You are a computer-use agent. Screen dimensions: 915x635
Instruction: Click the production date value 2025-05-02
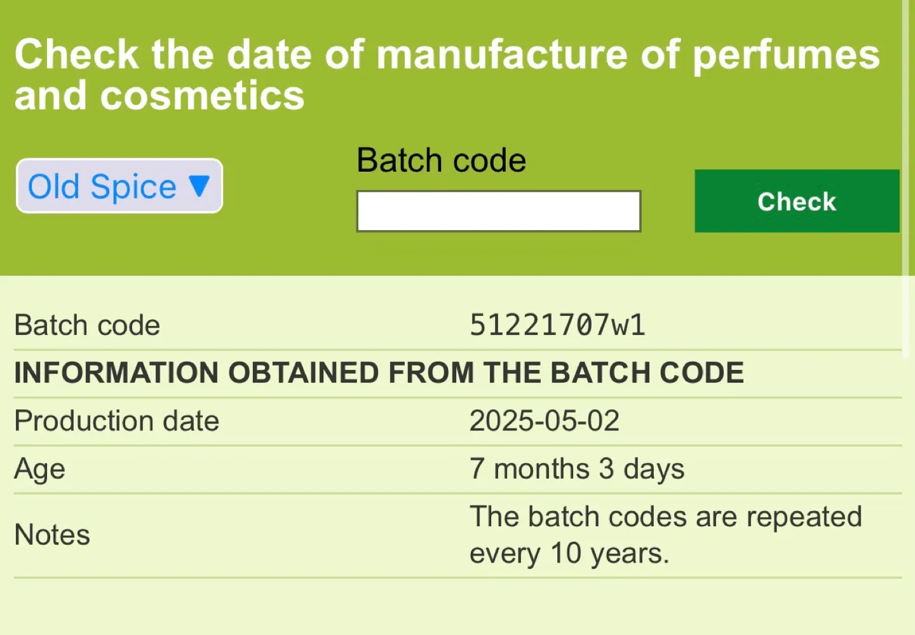coord(544,421)
